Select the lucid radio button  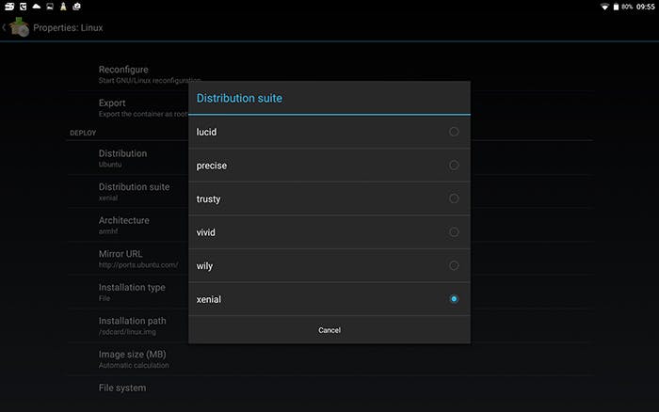click(x=454, y=132)
